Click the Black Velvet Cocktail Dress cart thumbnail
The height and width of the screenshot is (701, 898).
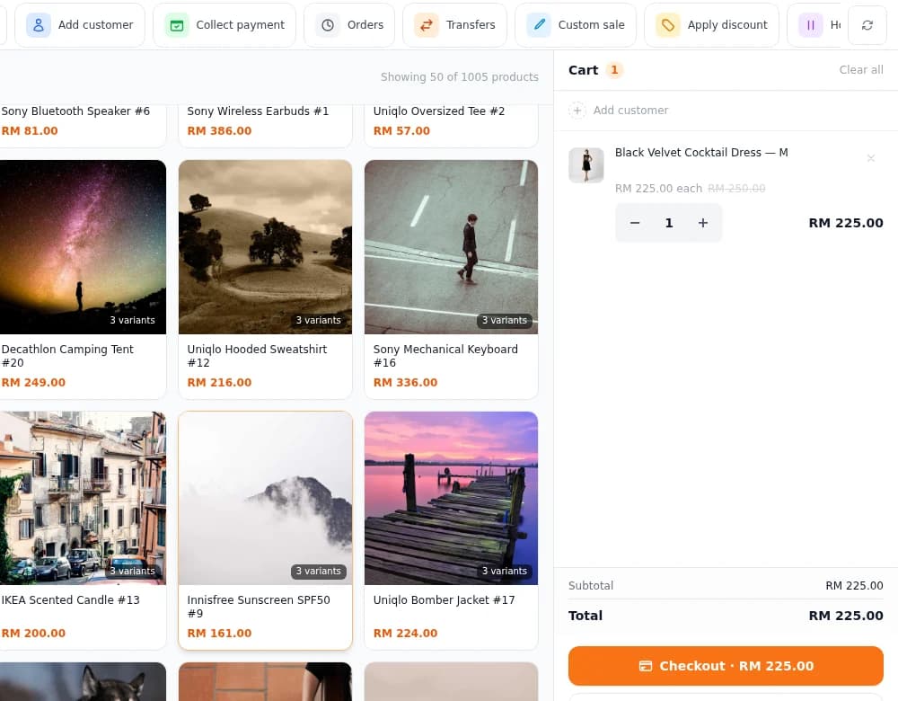[x=585, y=165]
